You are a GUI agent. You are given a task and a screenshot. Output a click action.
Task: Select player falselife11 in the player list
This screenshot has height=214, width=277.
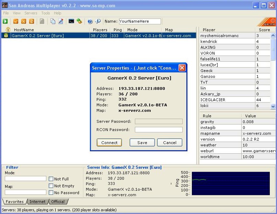coord(235,59)
